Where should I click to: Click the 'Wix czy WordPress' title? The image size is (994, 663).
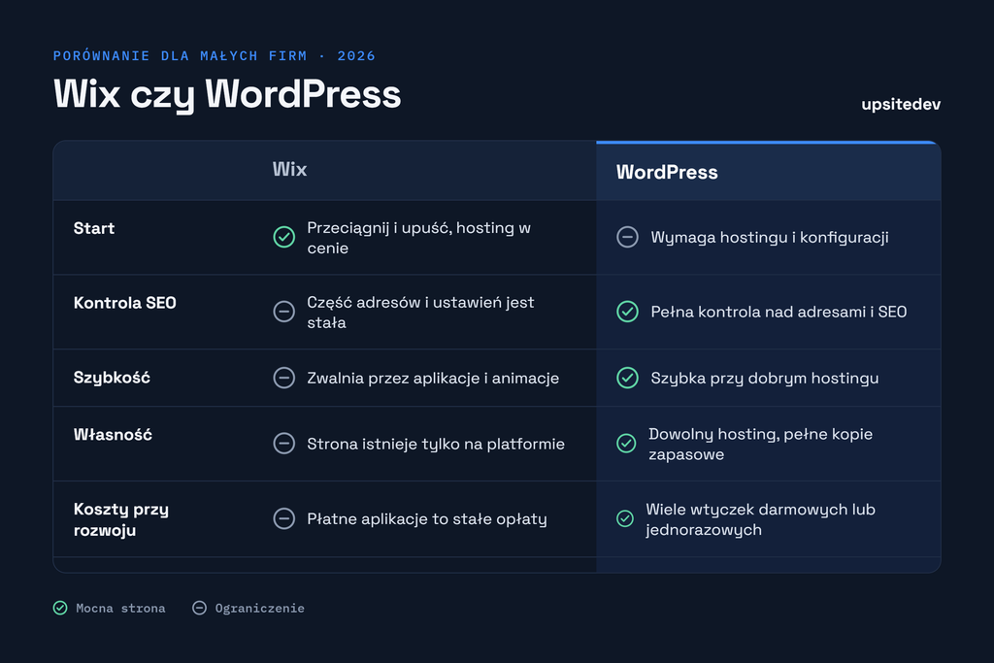pyautogui.click(x=227, y=94)
